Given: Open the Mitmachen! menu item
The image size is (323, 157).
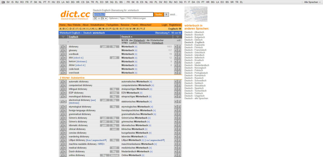Looking at the screenshot, I should [x=146, y=25].
